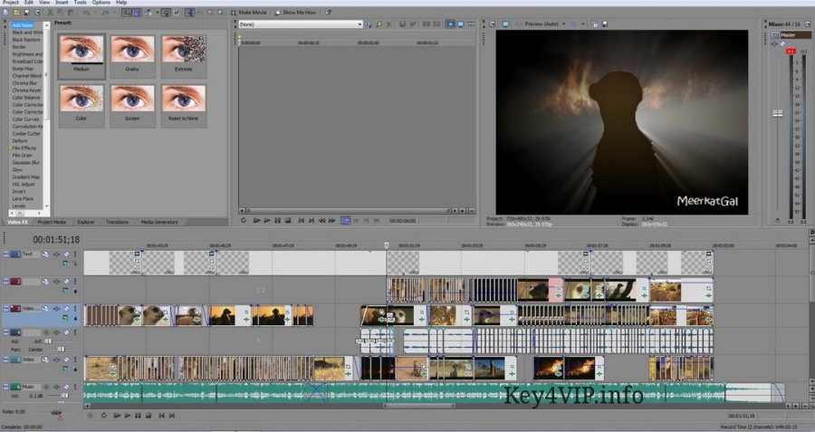Minimize track 5 with its collapse icon
The width and height of the screenshot is (815, 432).
click(x=5, y=360)
